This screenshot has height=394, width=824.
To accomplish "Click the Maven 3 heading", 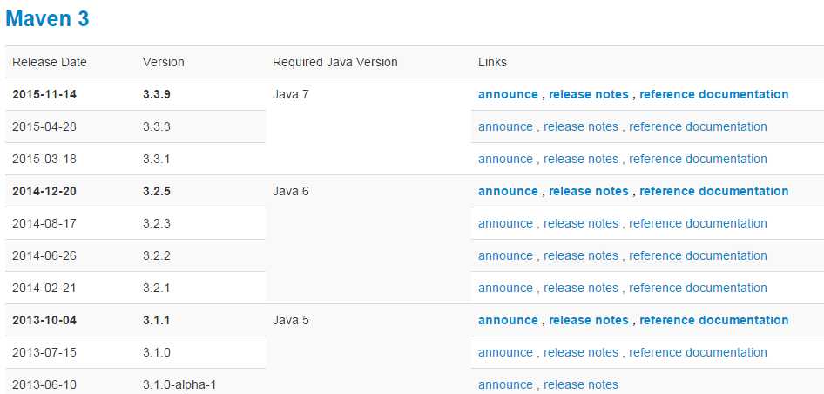I will [x=47, y=19].
